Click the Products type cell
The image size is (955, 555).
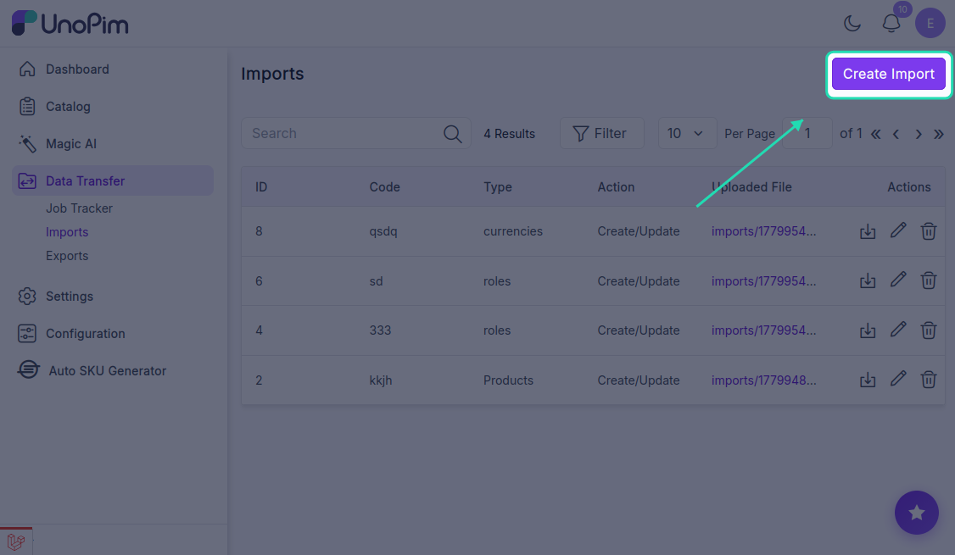coord(508,380)
